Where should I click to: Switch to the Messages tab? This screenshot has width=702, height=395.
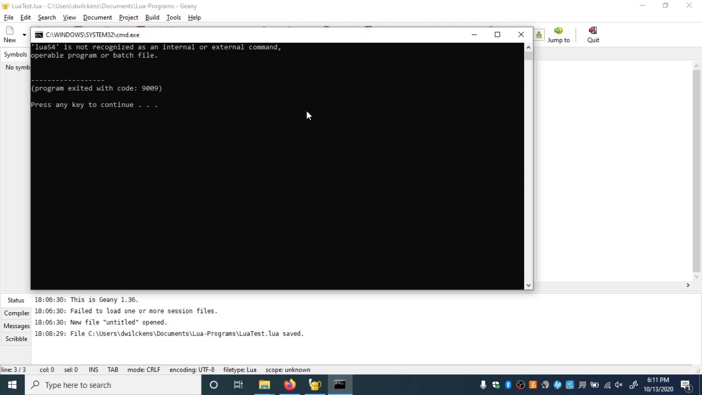(16, 326)
